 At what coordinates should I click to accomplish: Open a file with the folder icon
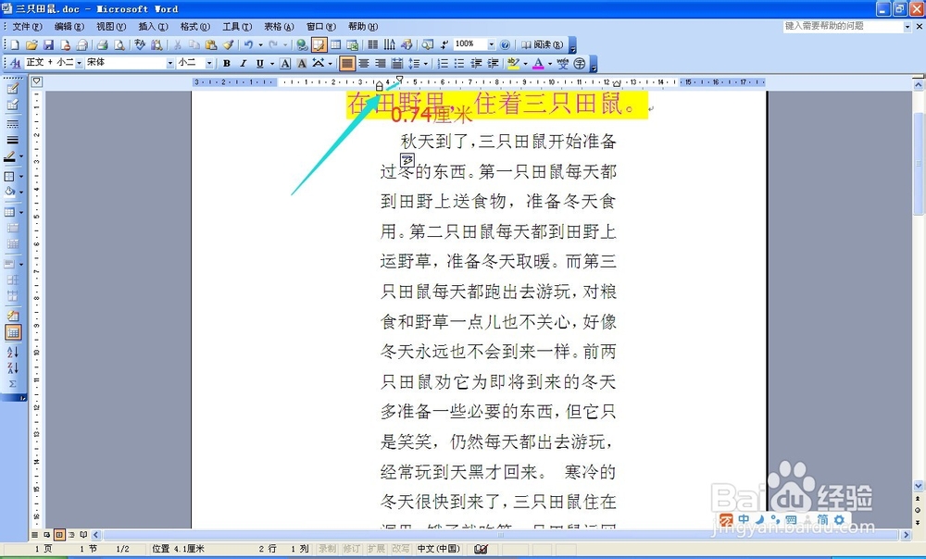31,44
